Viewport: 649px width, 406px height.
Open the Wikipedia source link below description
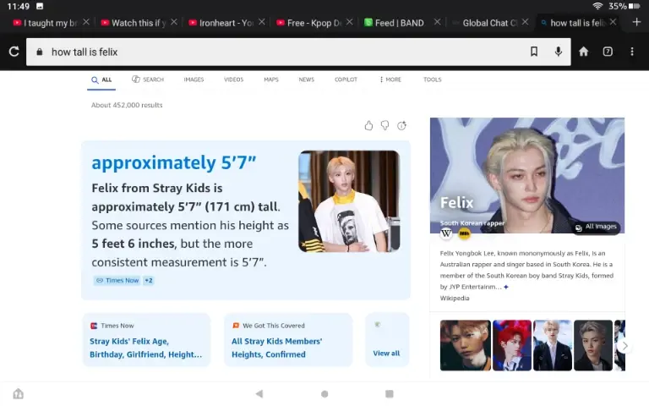[x=455, y=298]
